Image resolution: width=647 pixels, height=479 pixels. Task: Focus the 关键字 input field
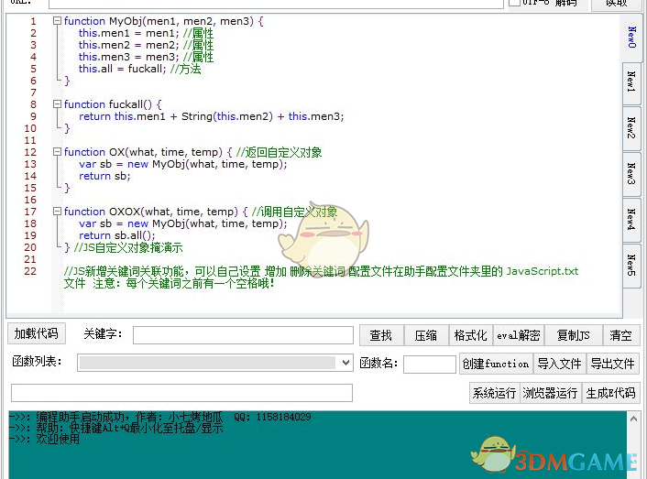(243, 335)
